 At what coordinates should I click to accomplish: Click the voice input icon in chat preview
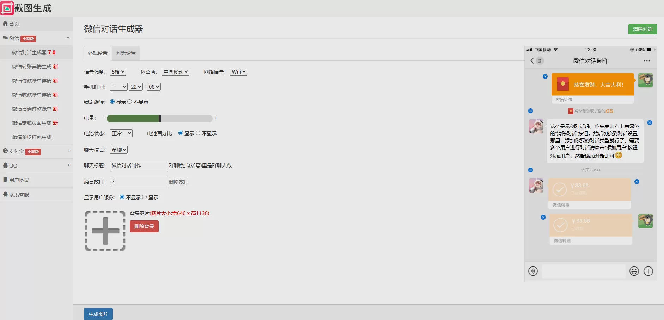pyautogui.click(x=533, y=271)
